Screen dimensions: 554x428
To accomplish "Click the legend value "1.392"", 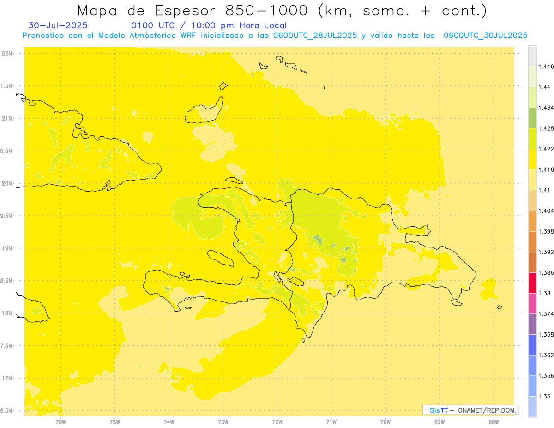I will [547, 252].
